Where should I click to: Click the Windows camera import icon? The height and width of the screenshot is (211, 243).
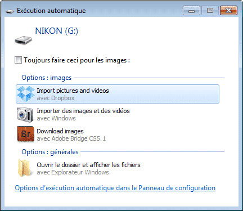pos(25,114)
